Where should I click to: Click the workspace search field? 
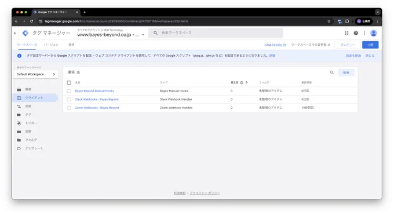click(216, 33)
